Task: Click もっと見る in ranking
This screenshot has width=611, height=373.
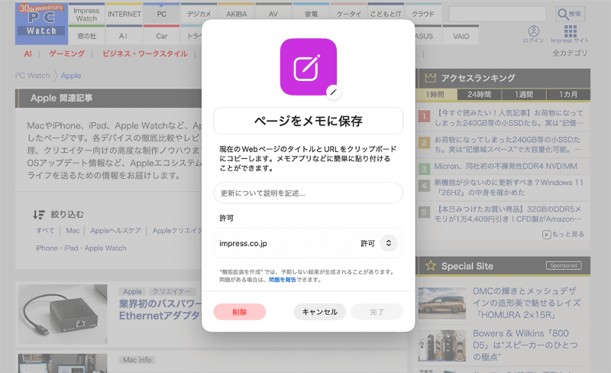Action: tap(563, 234)
